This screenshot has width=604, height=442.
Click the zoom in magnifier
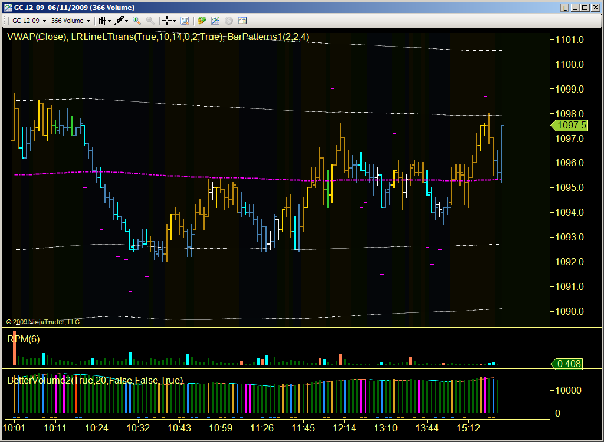pos(136,21)
